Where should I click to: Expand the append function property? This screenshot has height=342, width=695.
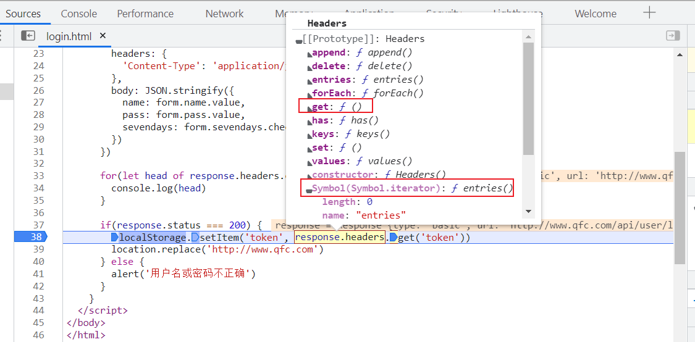(310, 54)
